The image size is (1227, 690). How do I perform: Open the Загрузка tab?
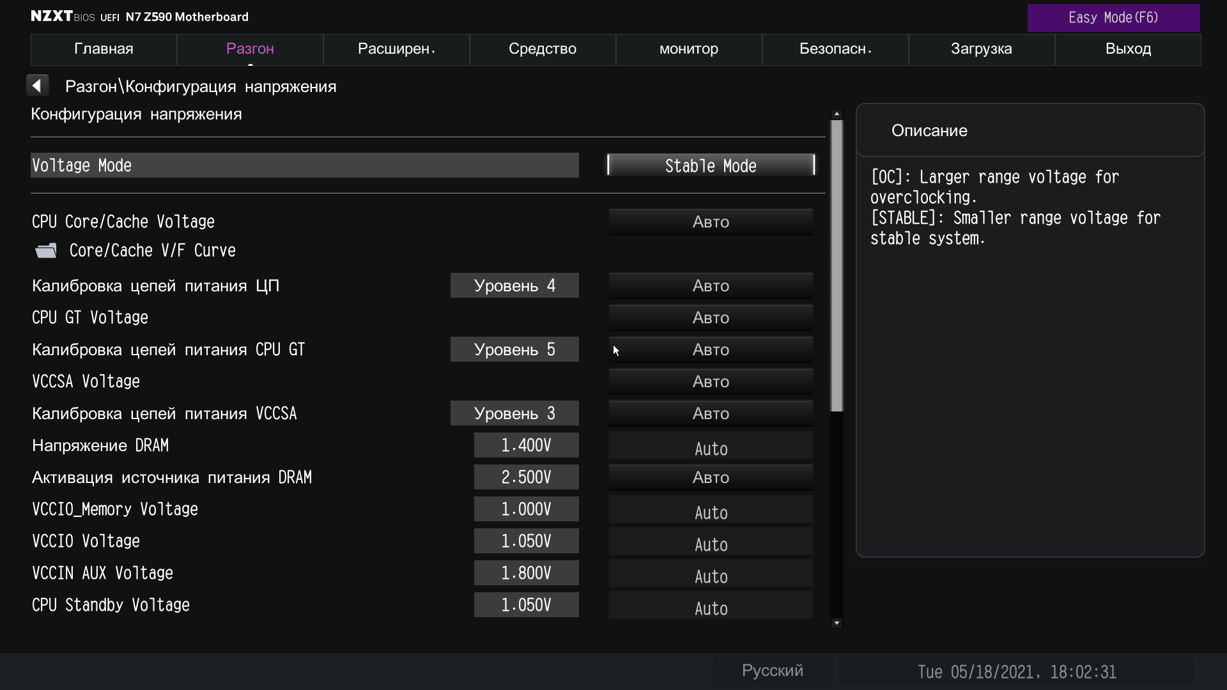[981, 49]
